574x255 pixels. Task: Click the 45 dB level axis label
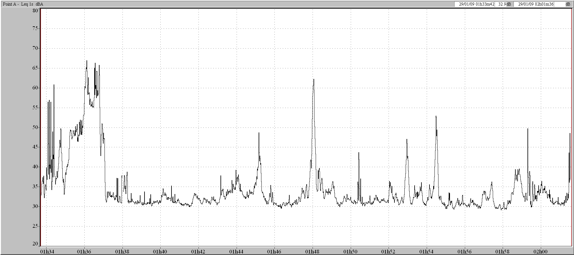pos(35,147)
